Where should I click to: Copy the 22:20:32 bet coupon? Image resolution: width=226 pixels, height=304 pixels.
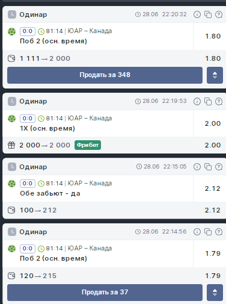click(x=208, y=14)
